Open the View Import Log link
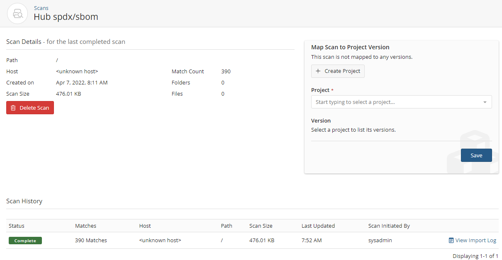The image size is (502, 260). click(x=475, y=241)
